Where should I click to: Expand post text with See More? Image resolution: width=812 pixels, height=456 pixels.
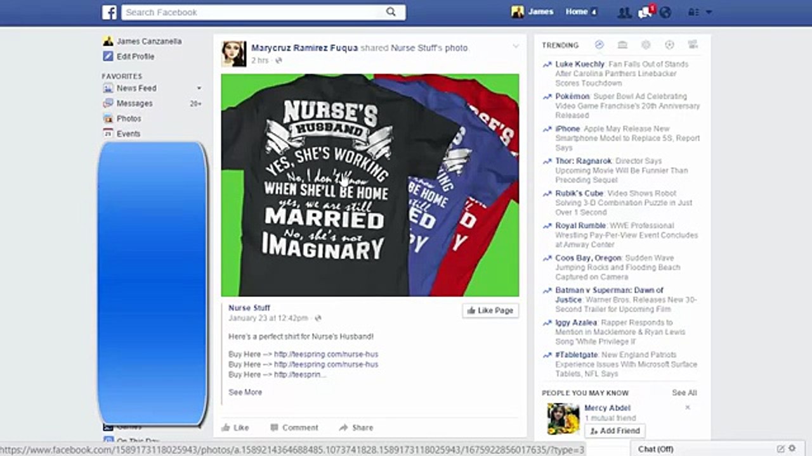tap(245, 392)
